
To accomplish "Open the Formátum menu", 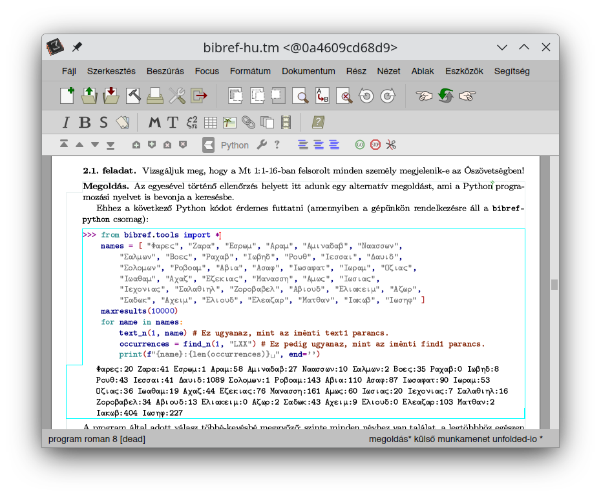I will point(250,71).
